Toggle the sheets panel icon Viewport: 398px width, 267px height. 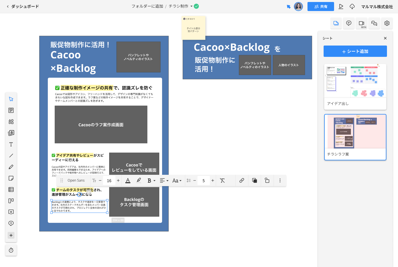(336, 23)
